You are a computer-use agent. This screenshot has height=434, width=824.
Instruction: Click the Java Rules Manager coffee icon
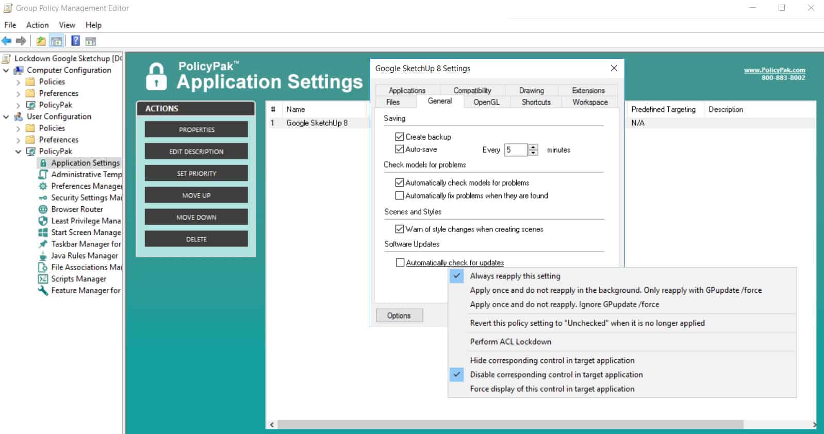tap(43, 256)
